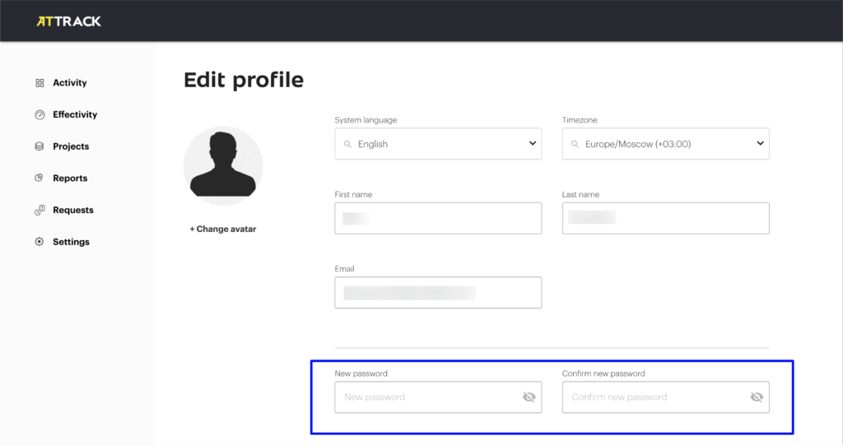
Task: Open the Reports menu item
Action: pos(70,178)
